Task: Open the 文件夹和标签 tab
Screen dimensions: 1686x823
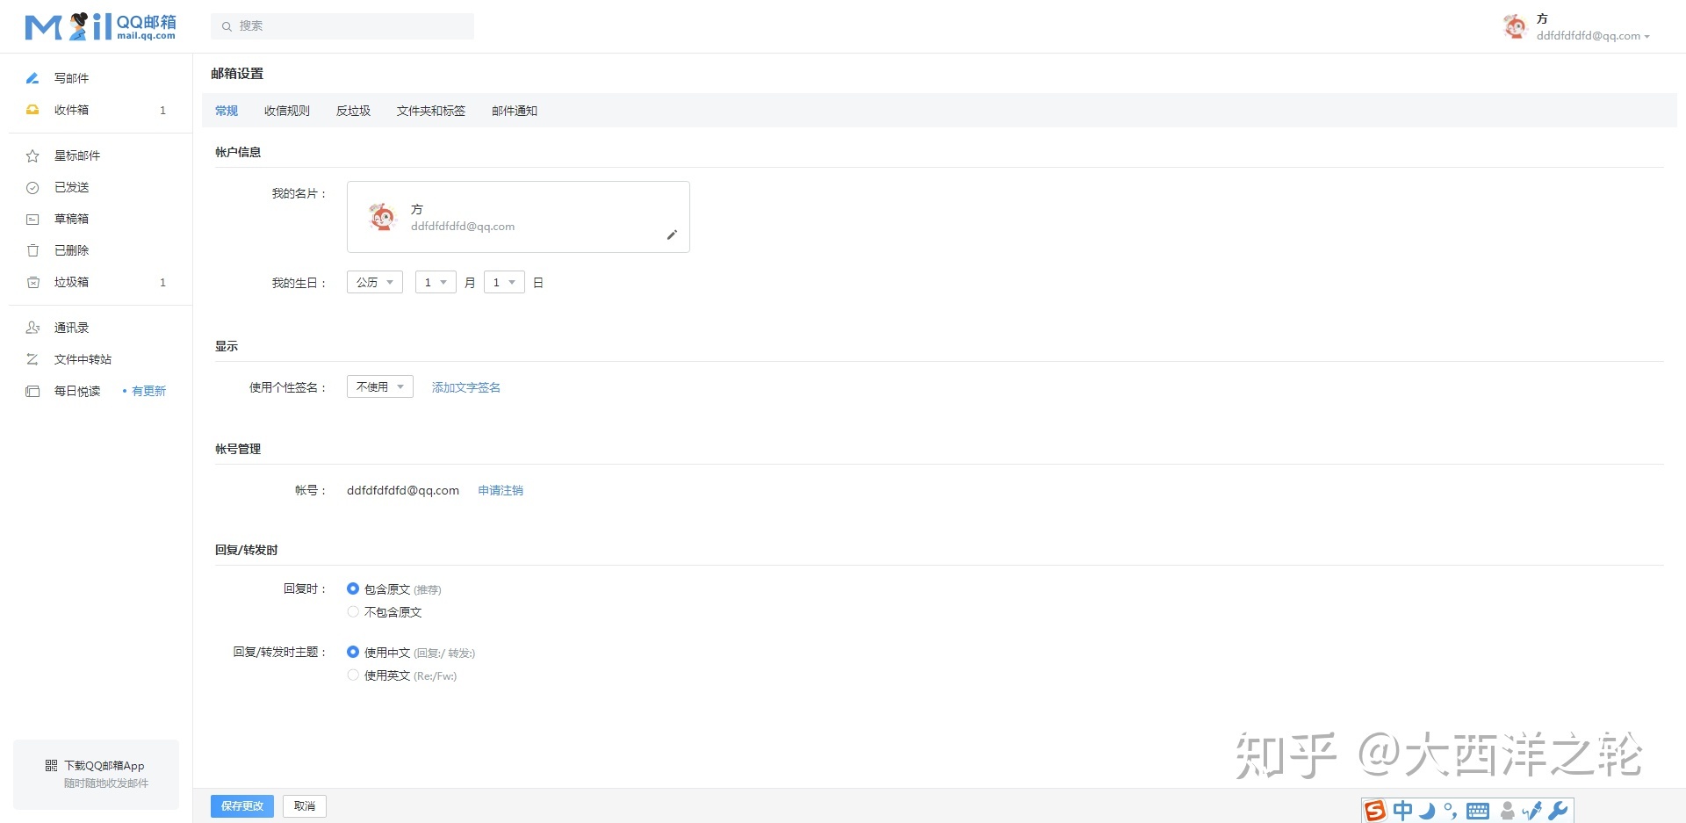Action: click(431, 111)
